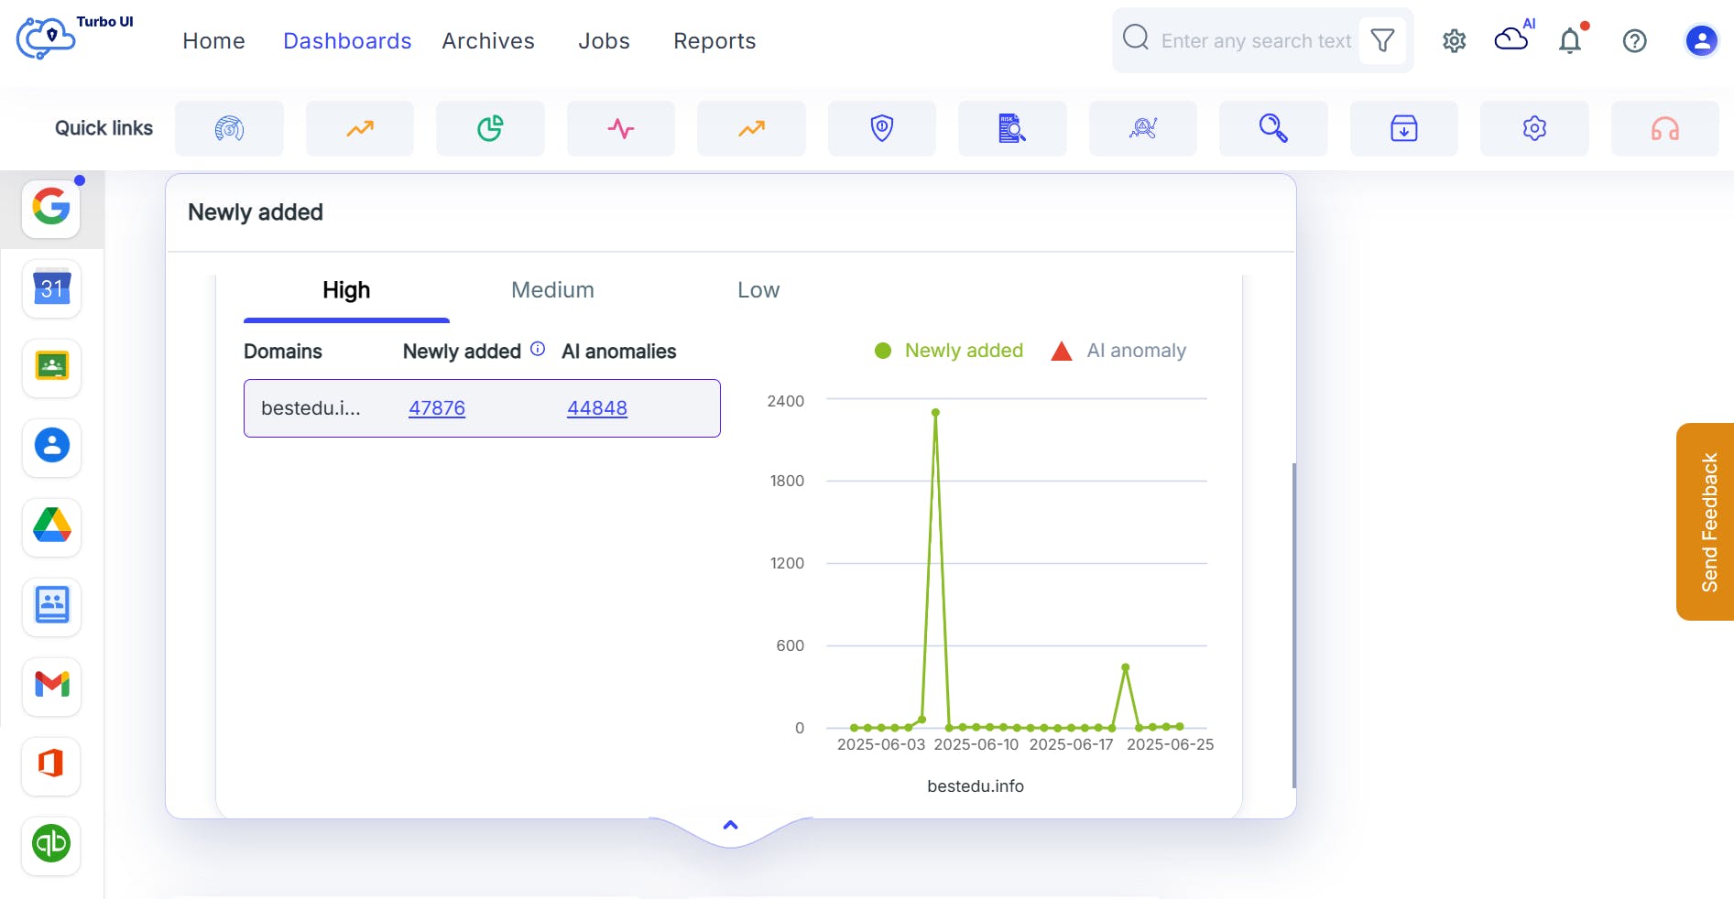The image size is (1734, 899).
Task: Open the settings gear in top bar
Action: [x=1454, y=40]
